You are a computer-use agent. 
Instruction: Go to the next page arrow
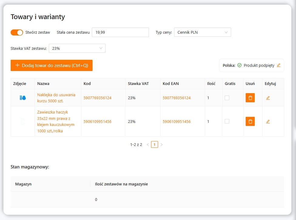(x=162, y=145)
